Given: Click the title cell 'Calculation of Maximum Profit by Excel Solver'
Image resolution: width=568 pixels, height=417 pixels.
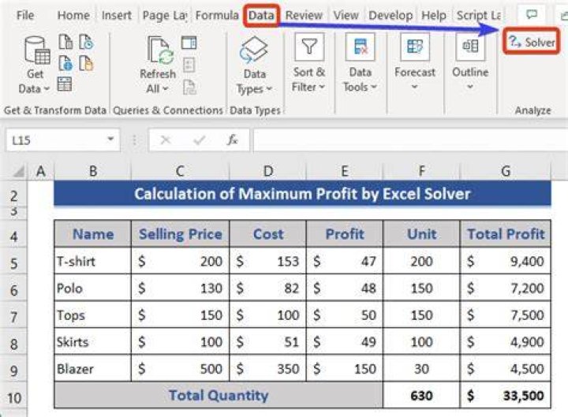Looking at the screenshot, I should (302, 194).
